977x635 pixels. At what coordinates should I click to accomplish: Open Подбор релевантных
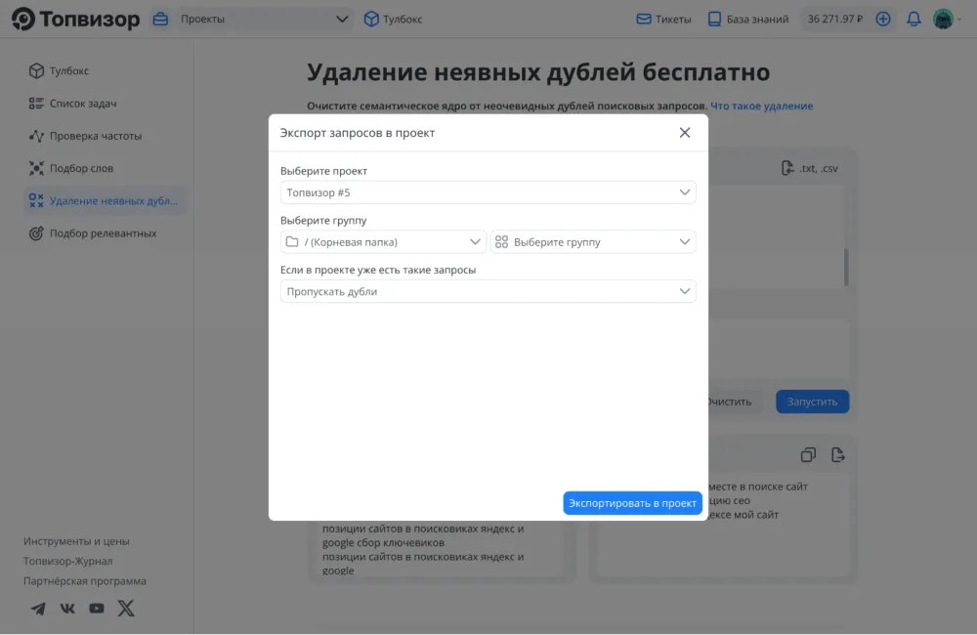coord(105,233)
